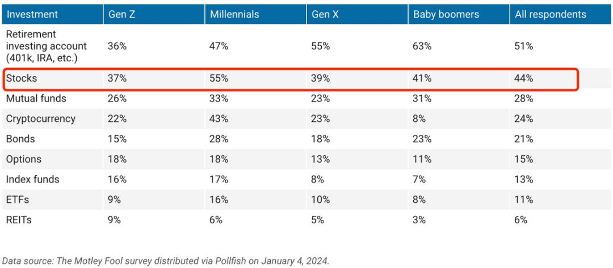The width and height of the screenshot is (613, 268).
Task: Click the Mutual funds row label
Action: tap(36, 99)
